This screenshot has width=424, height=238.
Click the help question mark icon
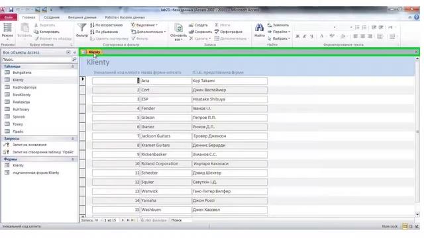click(417, 17)
